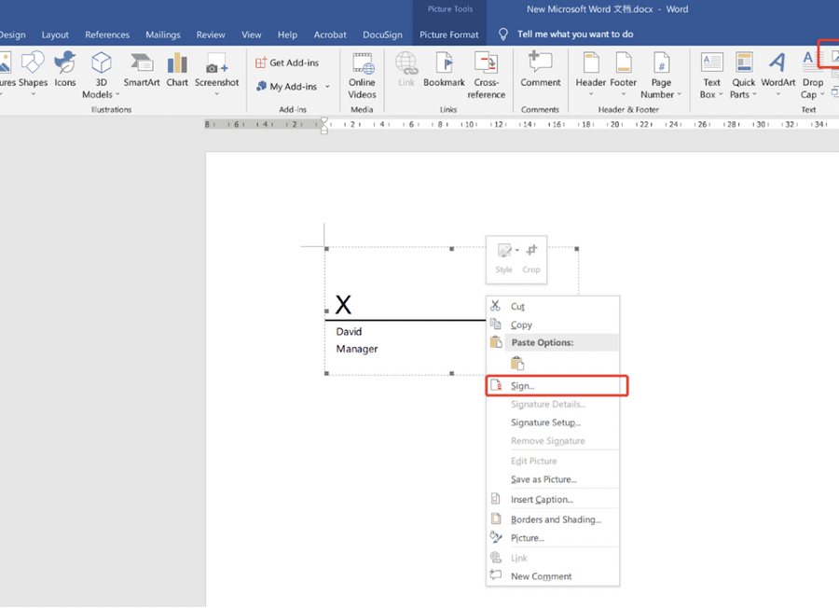Viewport: 839px width, 608px height.
Task: Insert a new Comment
Action: [x=541, y=75]
